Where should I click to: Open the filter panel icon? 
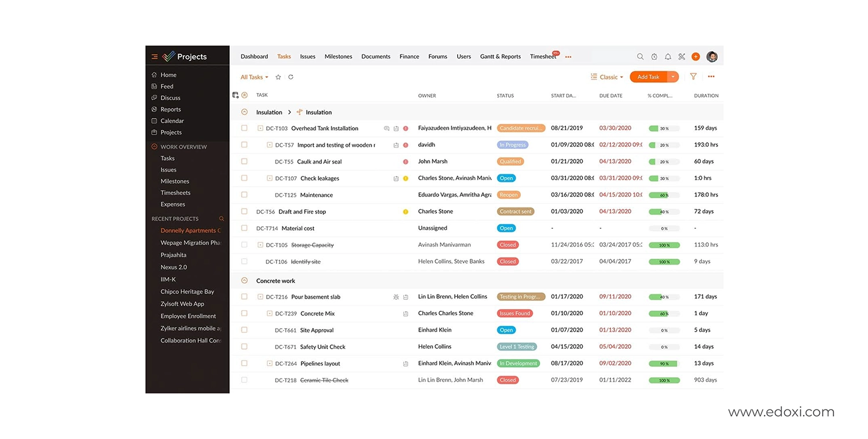(693, 76)
